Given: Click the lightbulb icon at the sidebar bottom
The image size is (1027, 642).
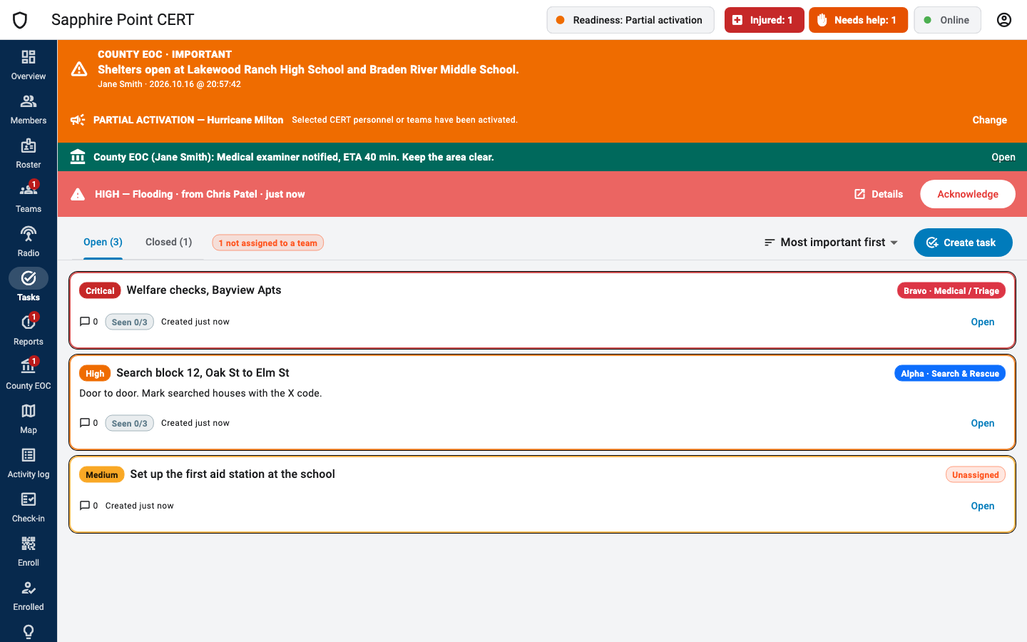Looking at the screenshot, I should 29,632.
